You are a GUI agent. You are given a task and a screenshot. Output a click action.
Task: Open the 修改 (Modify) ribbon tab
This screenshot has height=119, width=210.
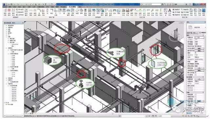pos(80,7)
